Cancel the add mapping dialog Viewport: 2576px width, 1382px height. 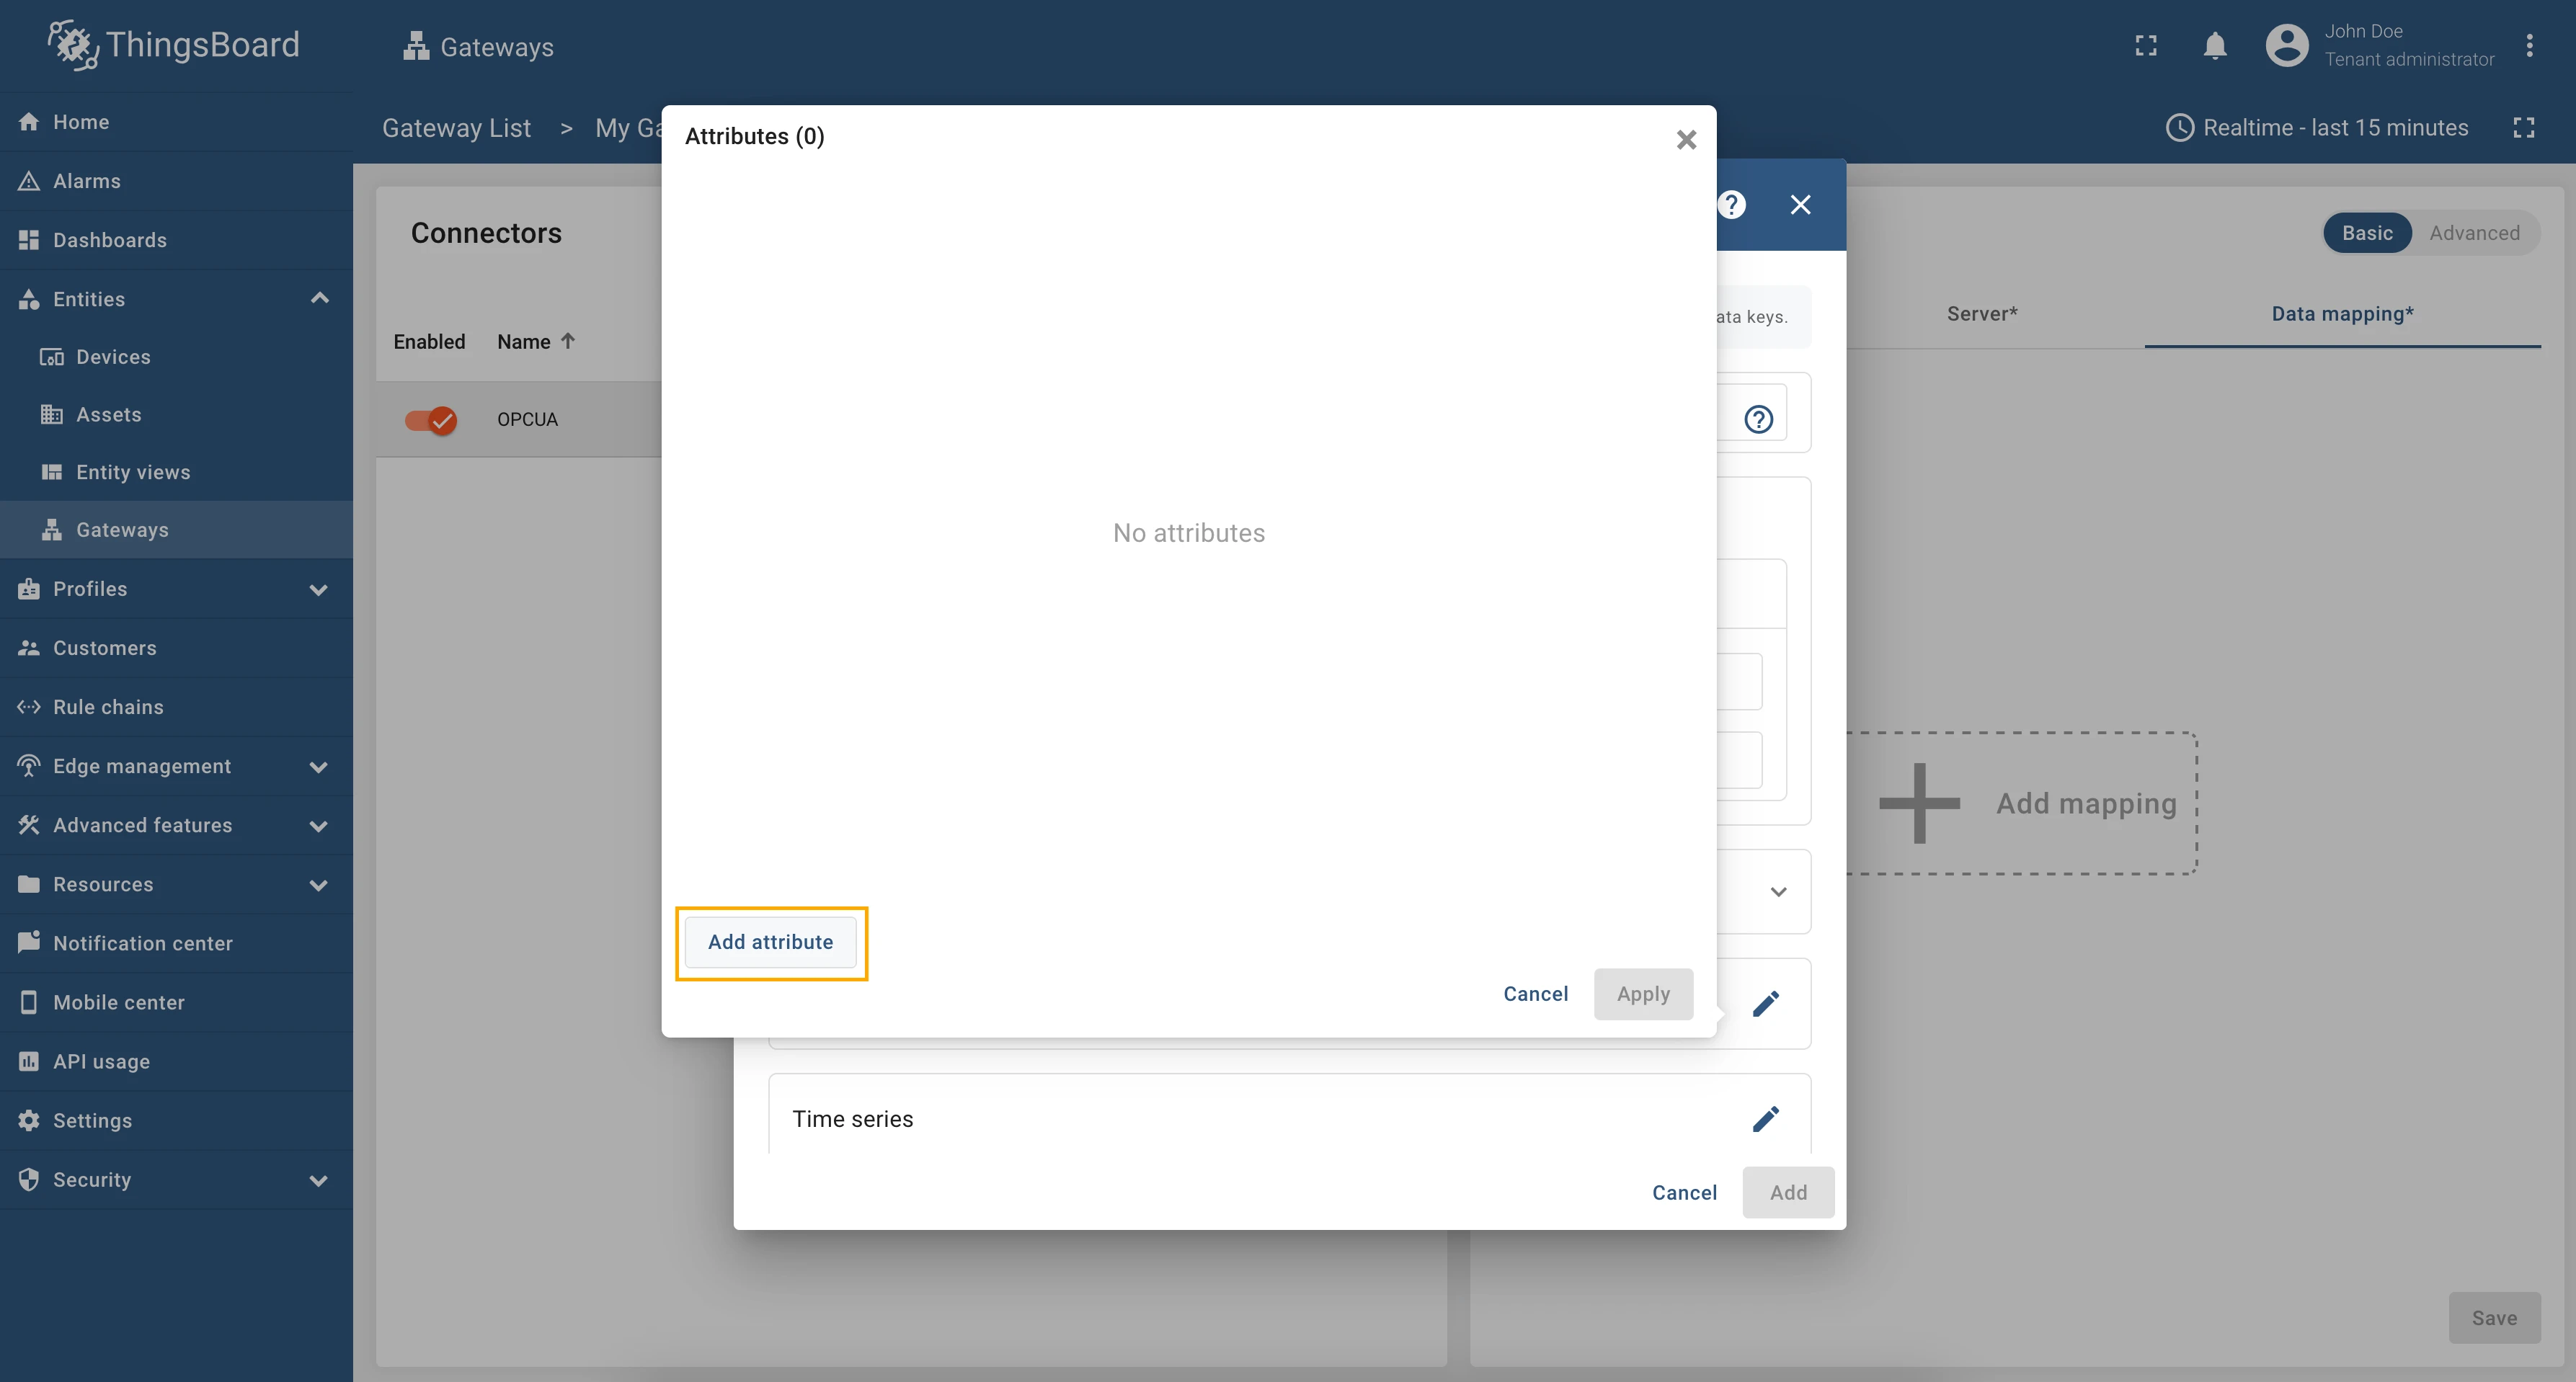pos(1684,1192)
